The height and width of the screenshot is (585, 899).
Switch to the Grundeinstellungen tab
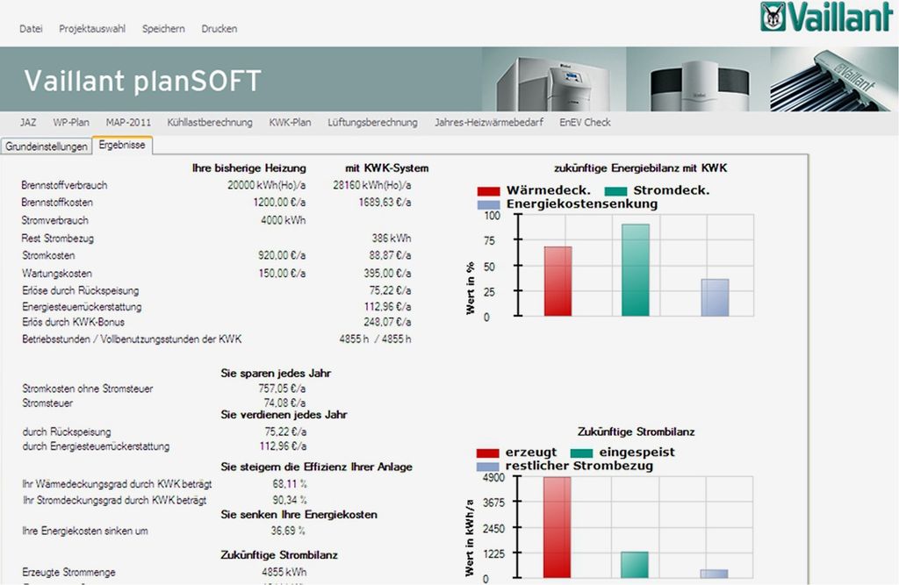pos(47,146)
